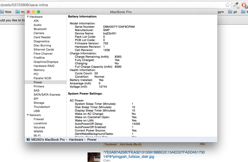Click the yellow minimize window button
The width and height of the screenshot is (248, 162).
coord(33,12)
